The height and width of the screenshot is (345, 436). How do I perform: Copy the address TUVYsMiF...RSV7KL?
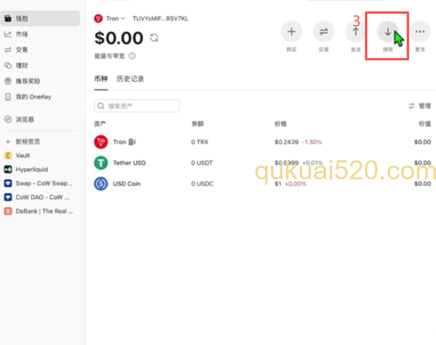coord(160,19)
